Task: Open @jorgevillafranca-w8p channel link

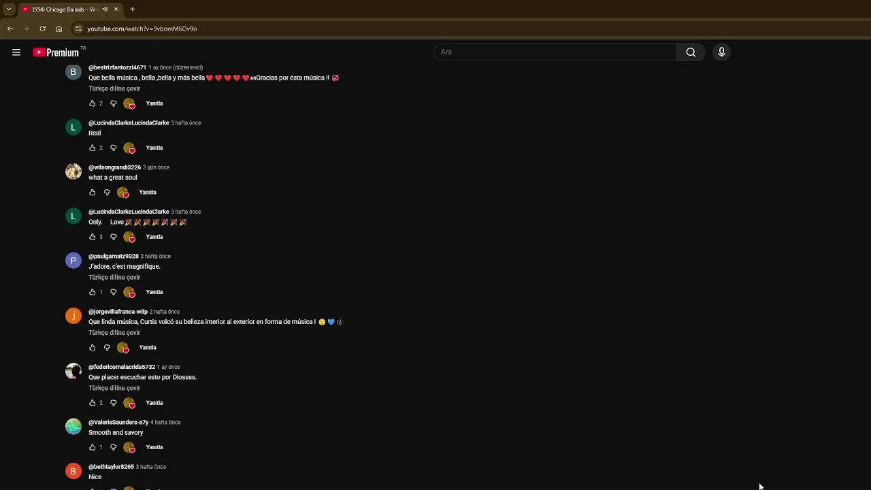Action: [x=118, y=312]
